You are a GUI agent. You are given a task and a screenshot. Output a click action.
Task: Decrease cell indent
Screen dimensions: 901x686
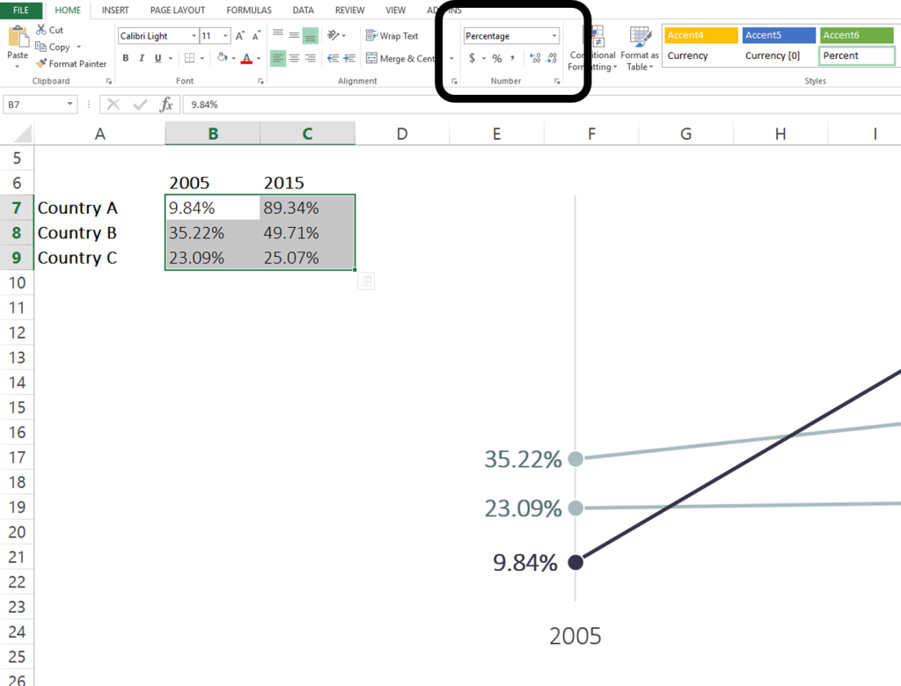click(x=333, y=58)
